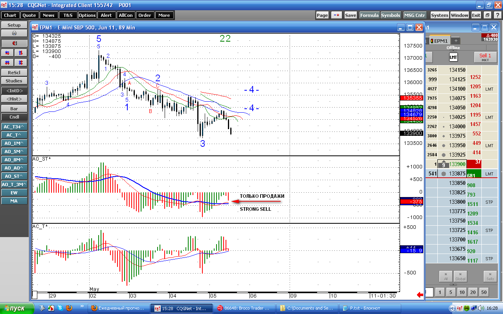Toggle the AC_T34 study button
The width and height of the screenshot is (503, 314).
(14, 126)
